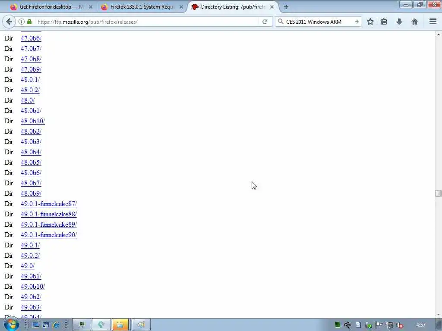The height and width of the screenshot is (331, 442).
Task: Open the 49.0b10/ directory
Action: pyautogui.click(x=33, y=287)
